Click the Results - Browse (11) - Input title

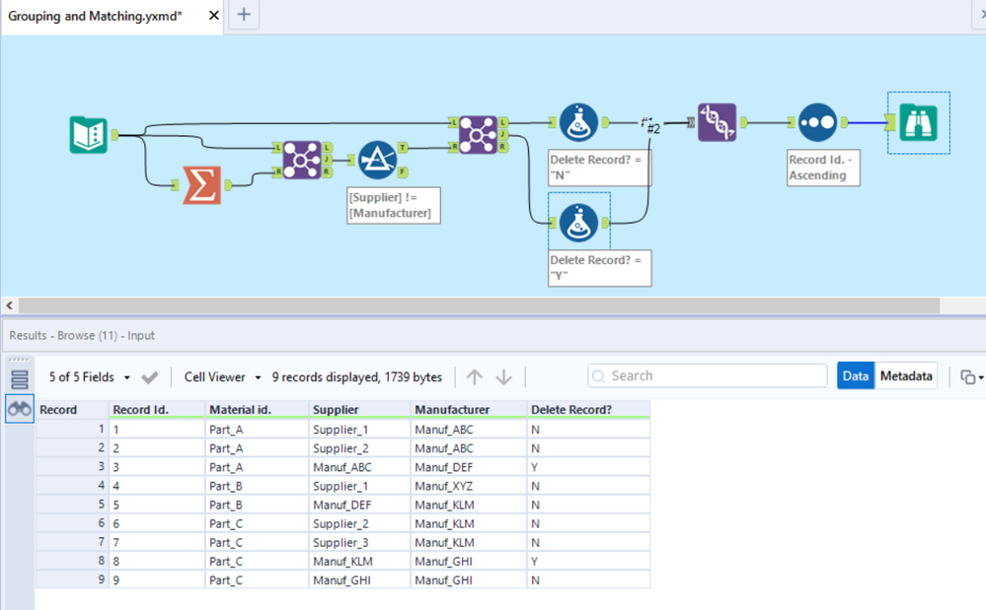82,335
